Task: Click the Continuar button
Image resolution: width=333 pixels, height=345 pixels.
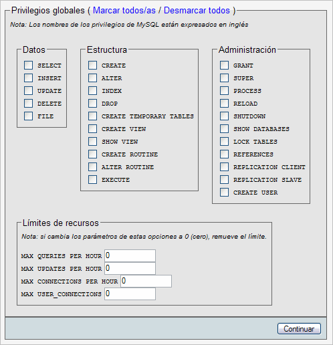Action: (x=299, y=329)
